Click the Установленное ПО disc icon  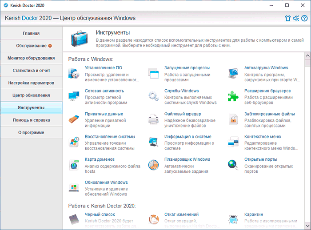[x=74, y=73]
